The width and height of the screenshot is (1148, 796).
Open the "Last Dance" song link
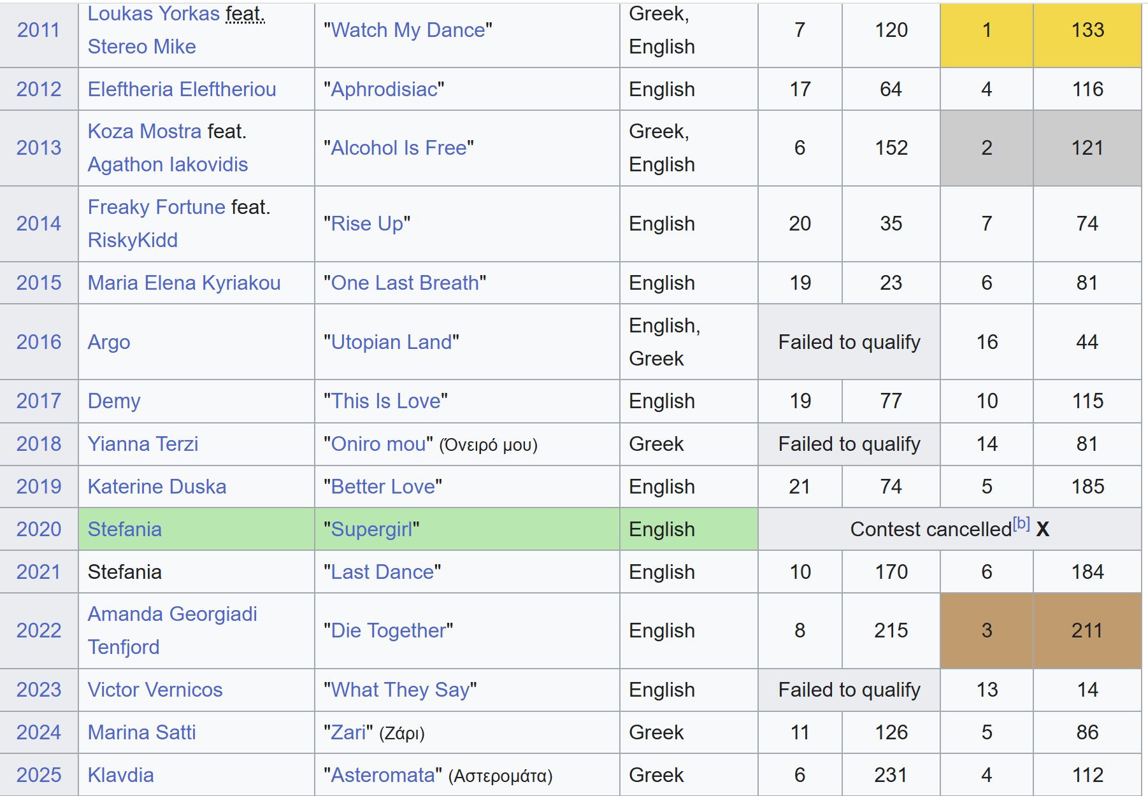point(382,572)
